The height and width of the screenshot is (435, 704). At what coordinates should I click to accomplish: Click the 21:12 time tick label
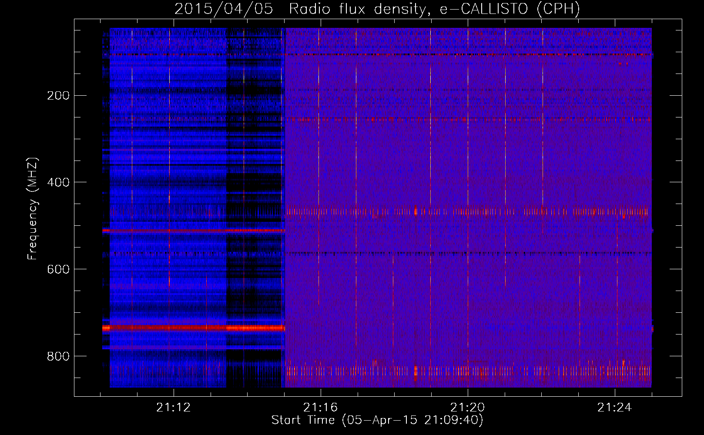tap(174, 407)
